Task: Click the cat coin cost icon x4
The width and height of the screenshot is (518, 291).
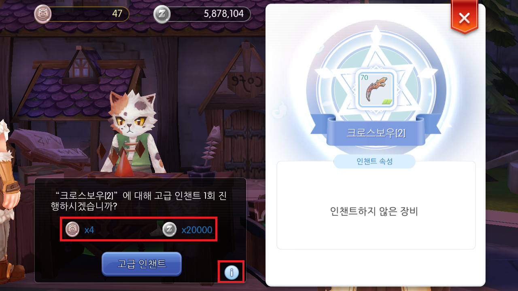Action: click(73, 230)
